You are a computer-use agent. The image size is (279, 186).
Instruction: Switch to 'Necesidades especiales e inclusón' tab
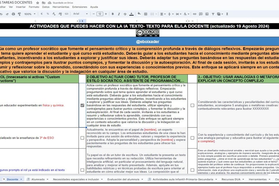pos(76,179)
